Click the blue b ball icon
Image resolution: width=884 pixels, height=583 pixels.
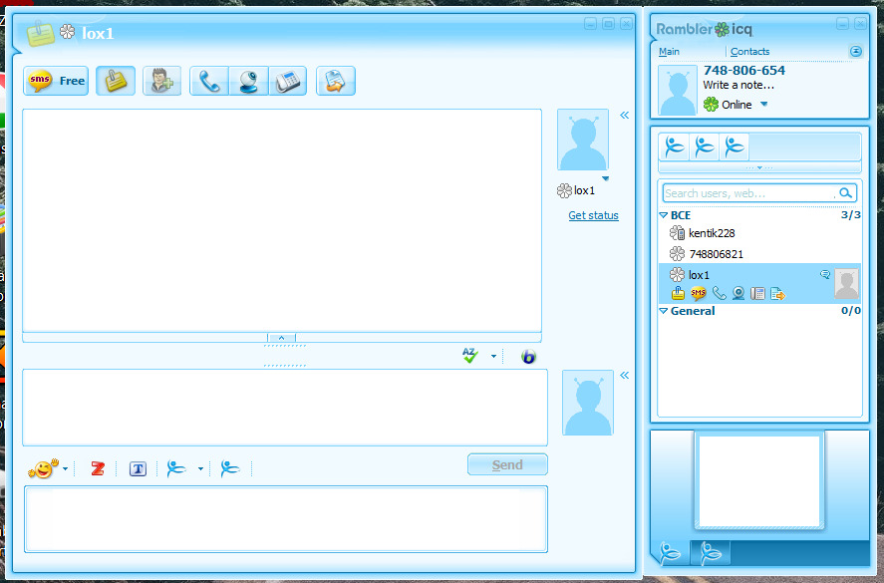click(528, 357)
